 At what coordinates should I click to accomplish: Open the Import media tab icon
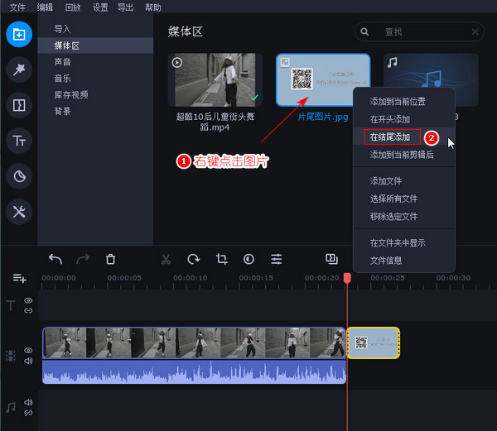[x=19, y=34]
